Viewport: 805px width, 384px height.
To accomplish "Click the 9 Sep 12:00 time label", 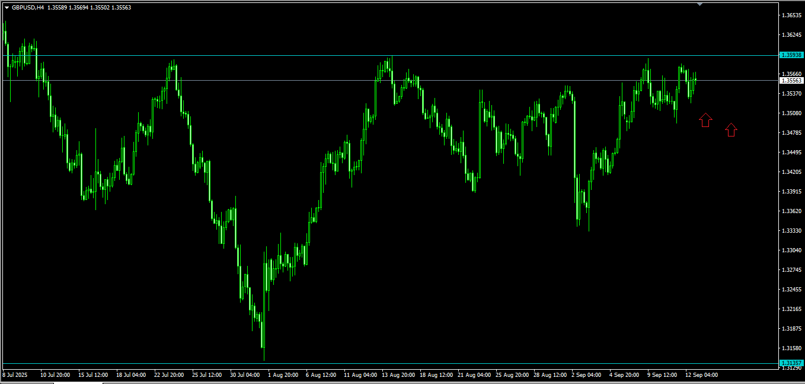I will click(x=662, y=375).
